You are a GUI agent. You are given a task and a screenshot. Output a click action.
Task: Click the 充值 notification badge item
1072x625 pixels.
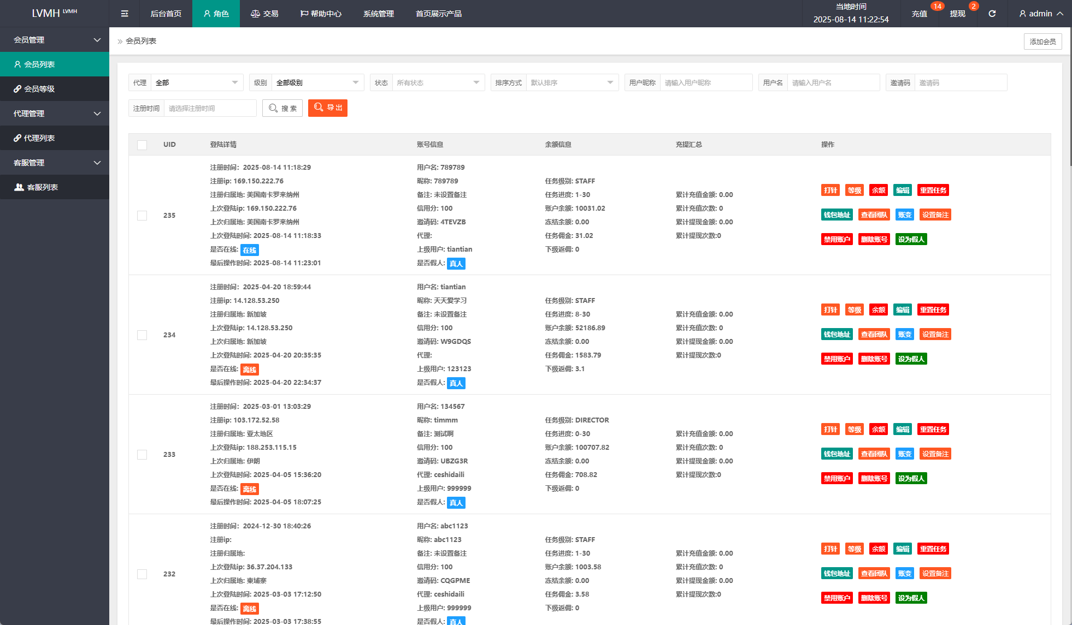click(920, 14)
